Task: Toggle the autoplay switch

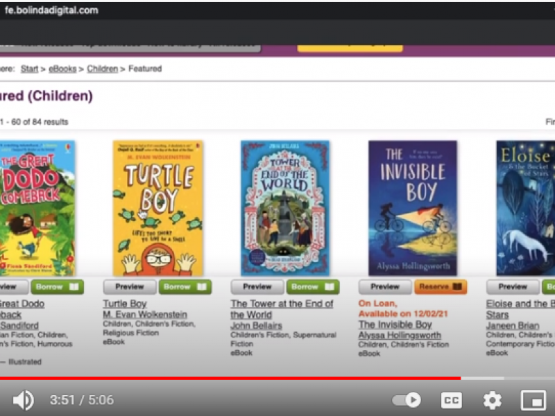Action: pyautogui.click(x=407, y=400)
